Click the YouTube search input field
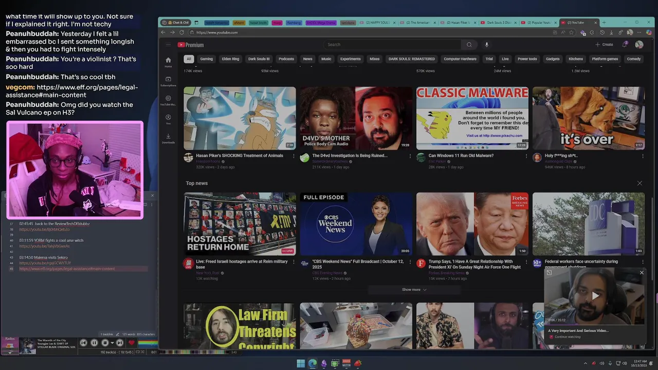This screenshot has height=370, width=658. (x=392, y=45)
